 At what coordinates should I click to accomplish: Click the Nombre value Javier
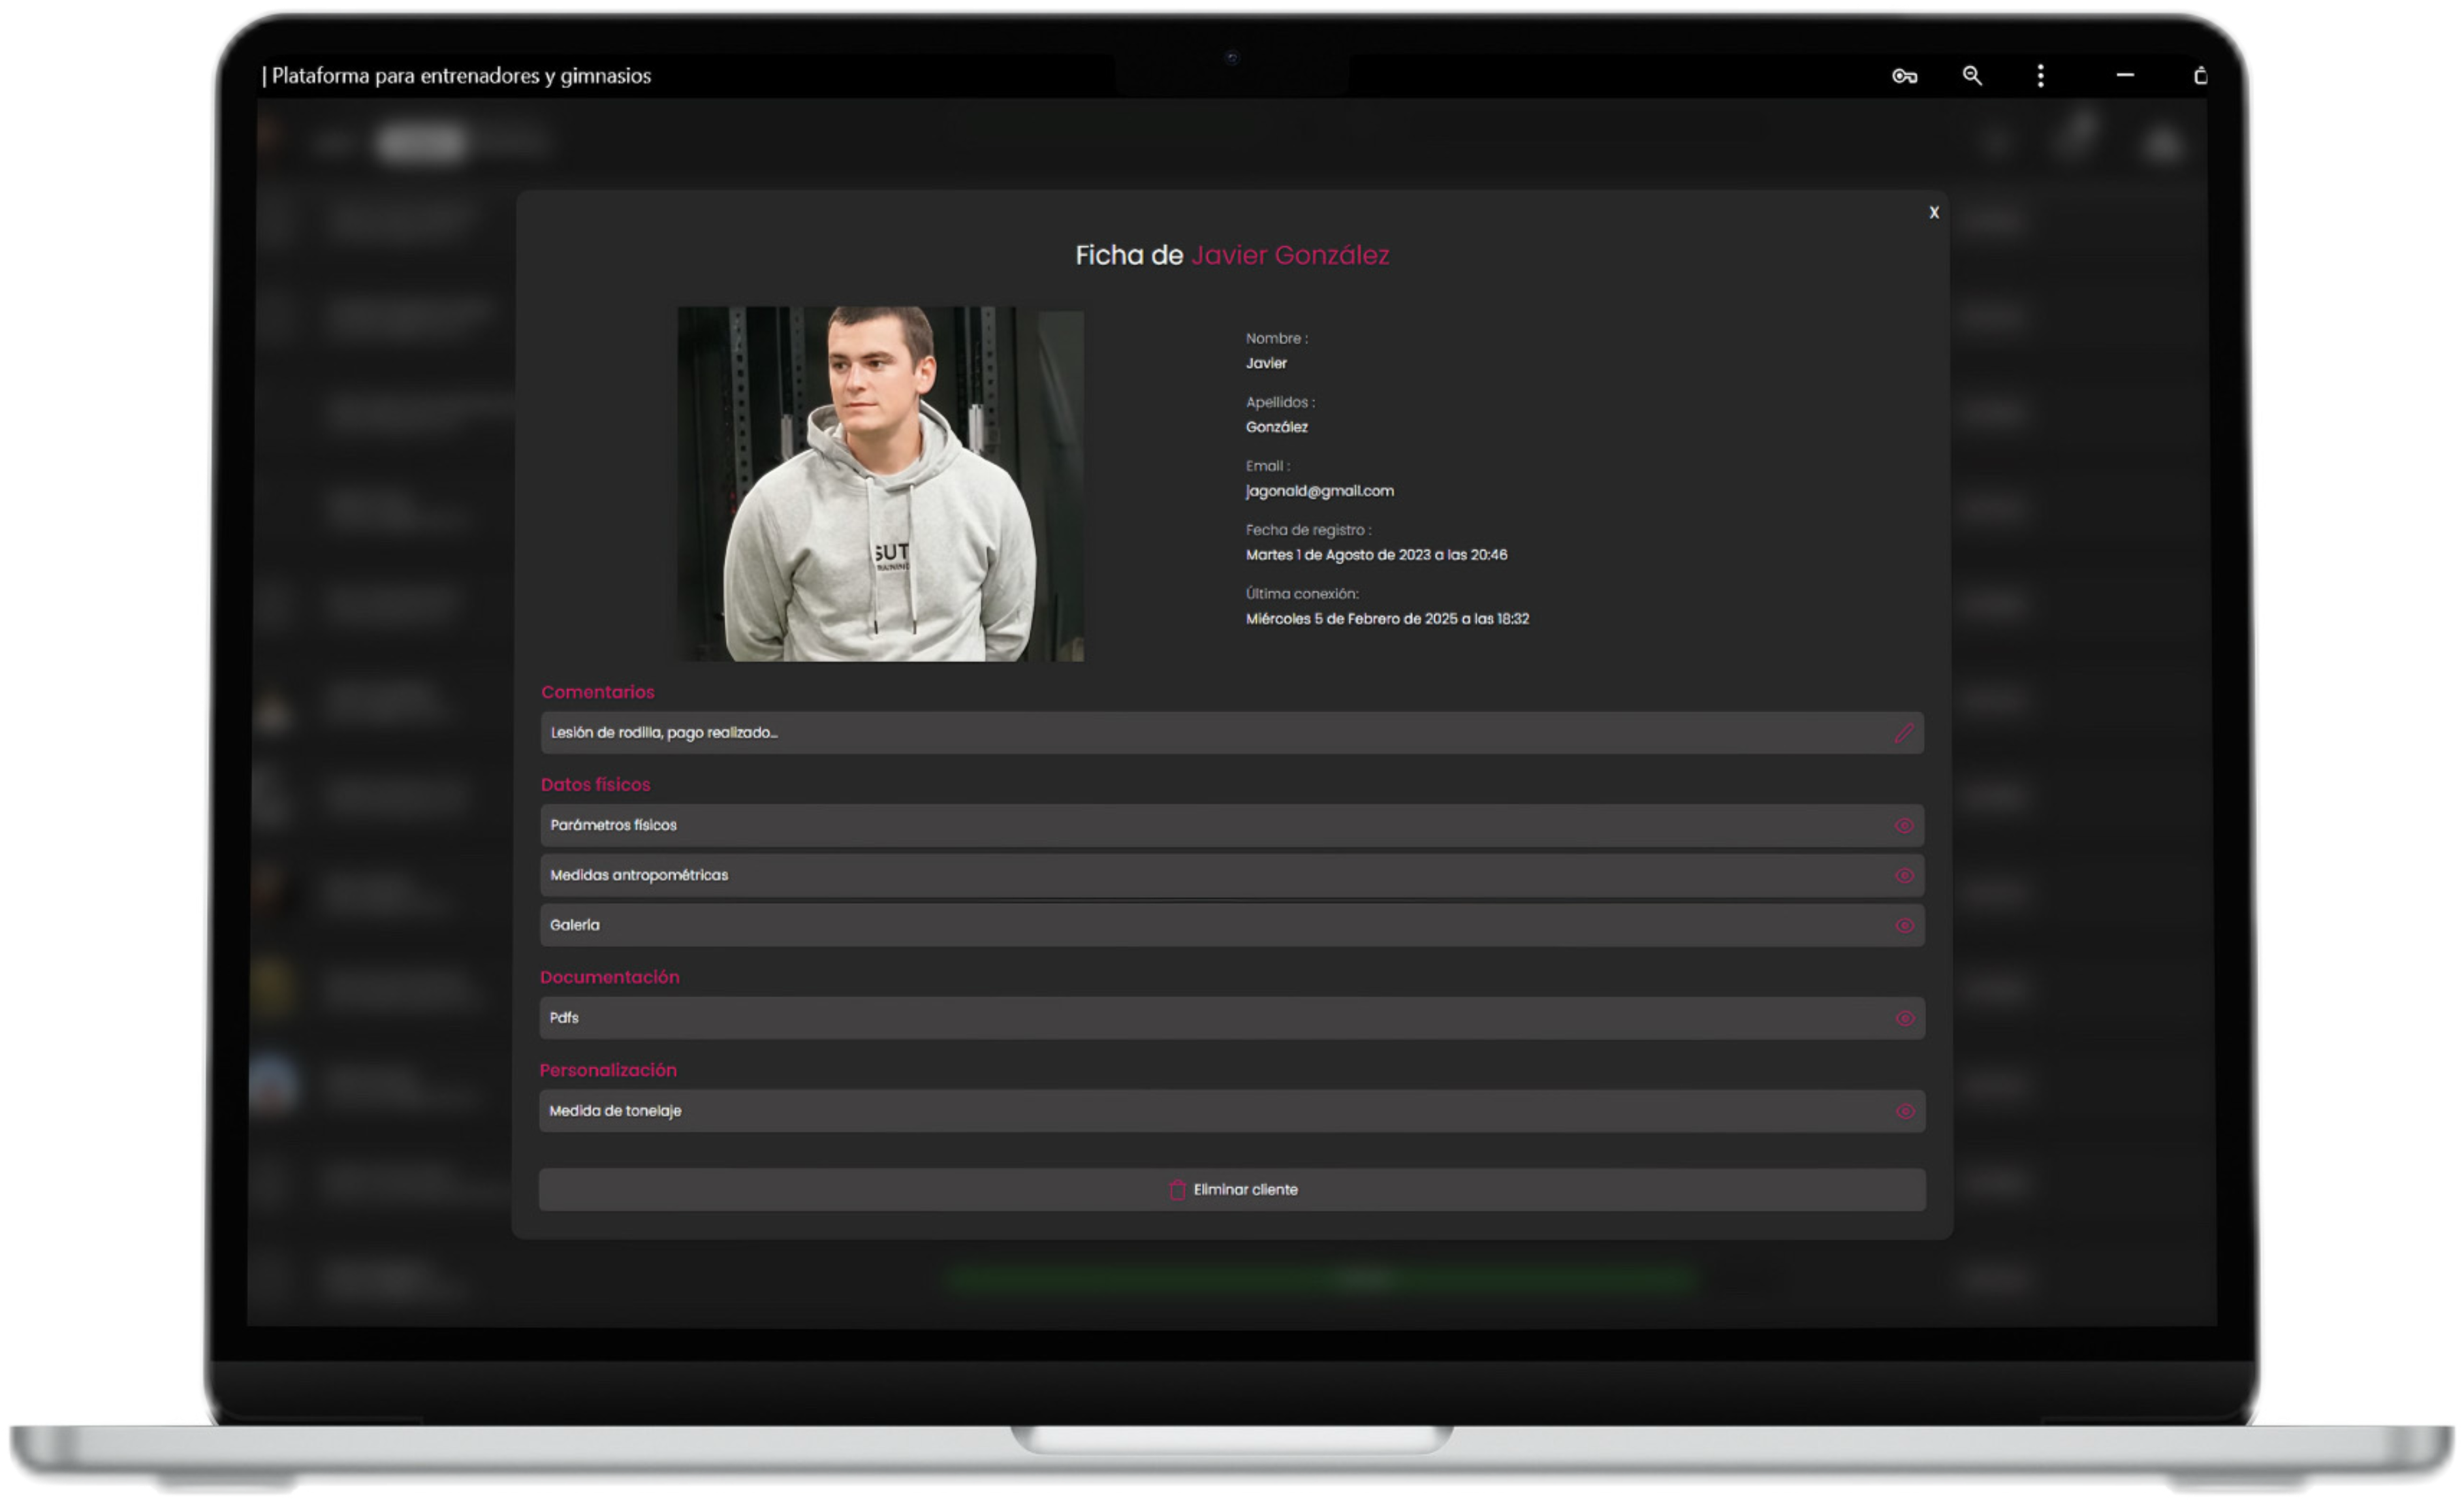[1266, 363]
